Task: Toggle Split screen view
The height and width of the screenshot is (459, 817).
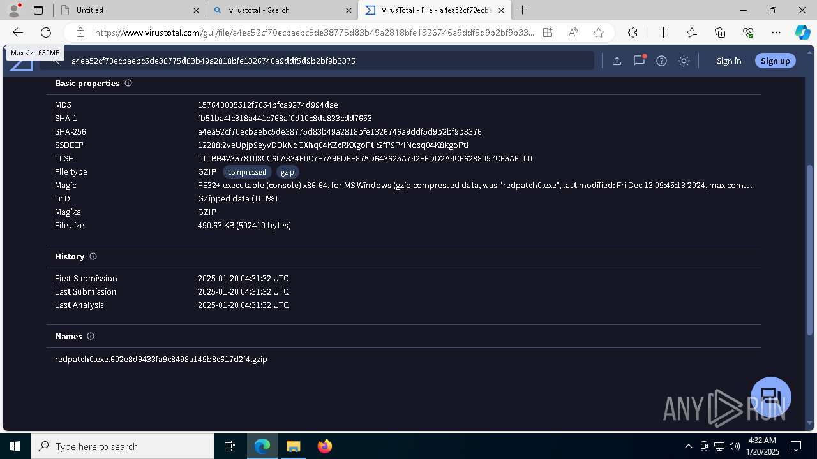Action: (663, 33)
